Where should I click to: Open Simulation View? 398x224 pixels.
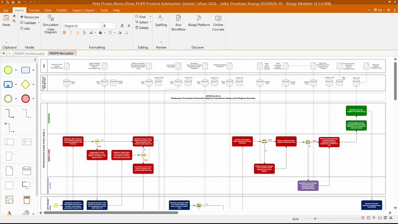(x=50, y=24)
